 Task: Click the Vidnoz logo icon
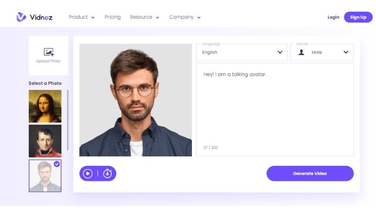[21, 17]
